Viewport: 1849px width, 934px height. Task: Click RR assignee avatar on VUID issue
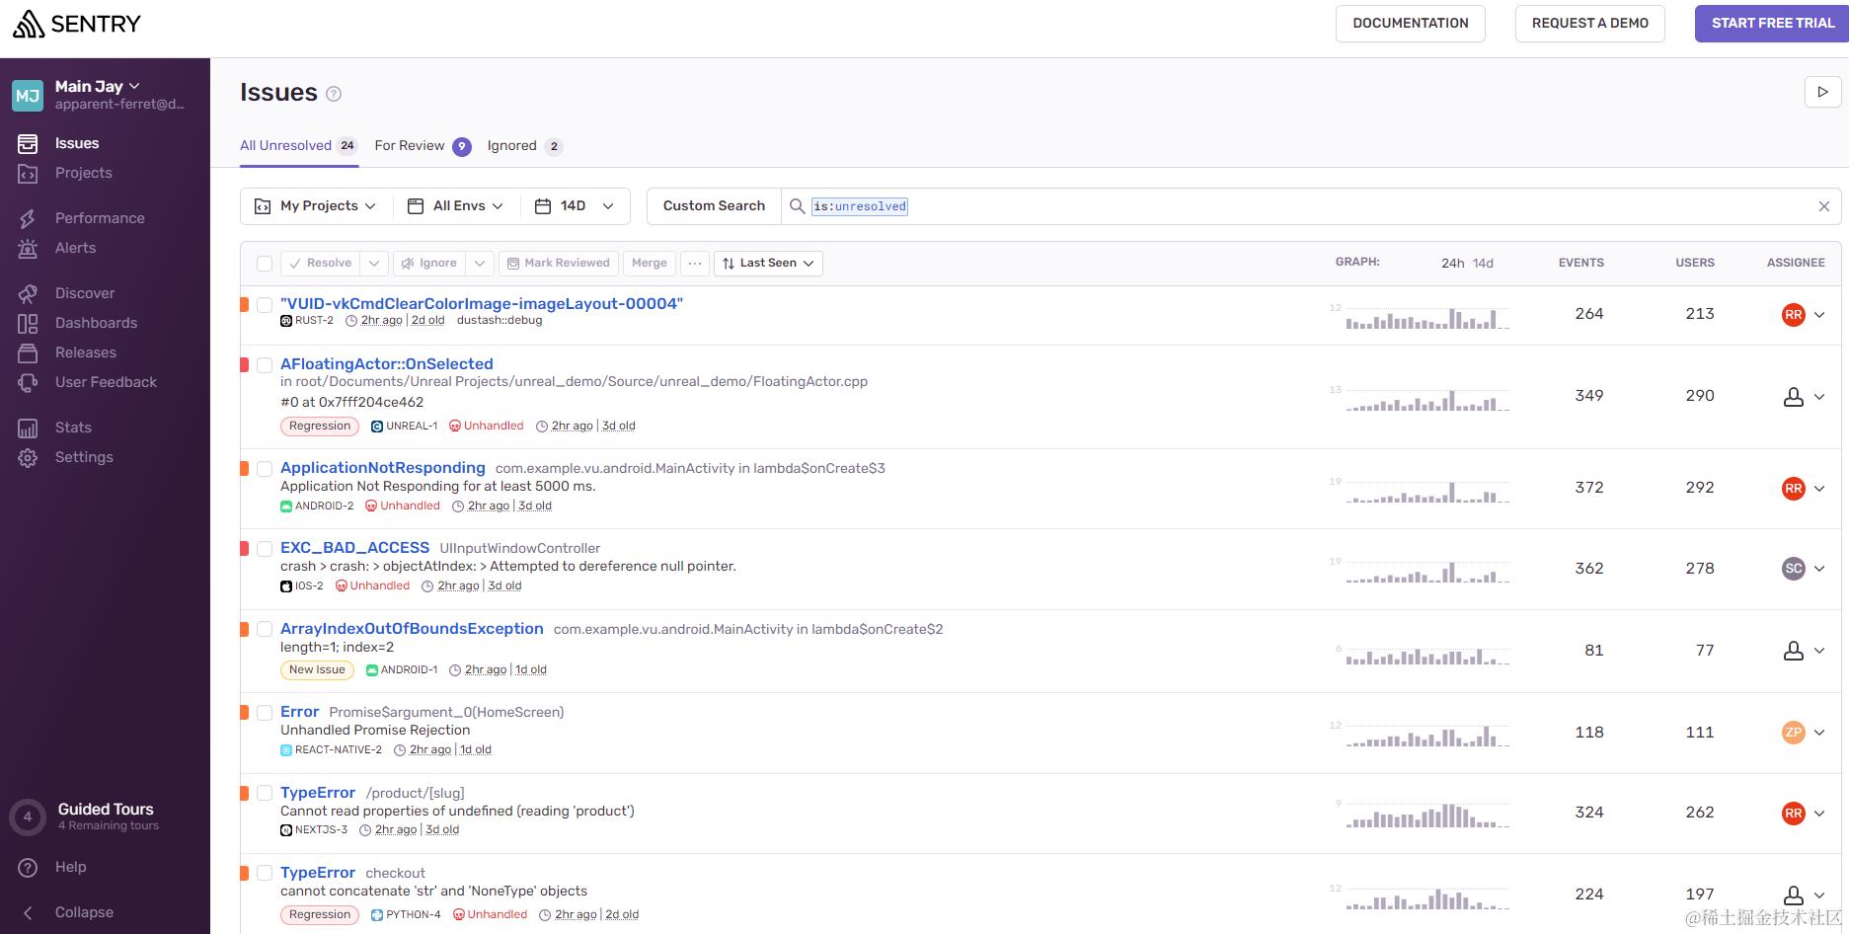click(x=1794, y=315)
